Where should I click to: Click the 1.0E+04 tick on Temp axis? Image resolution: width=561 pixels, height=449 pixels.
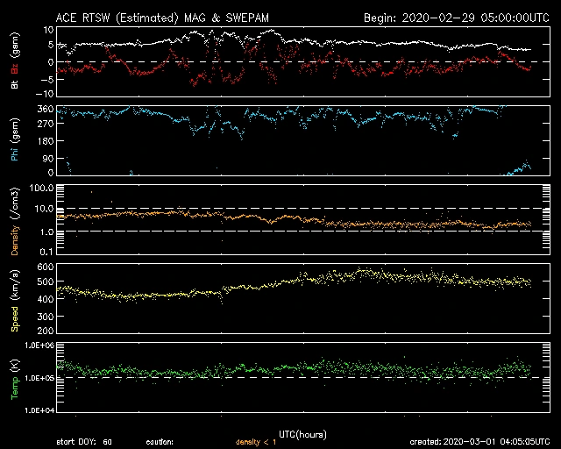click(x=39, y=410)
